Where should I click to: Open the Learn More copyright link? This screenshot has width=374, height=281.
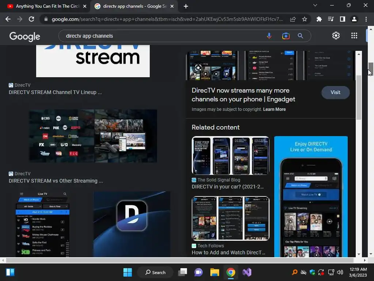pyautogui.click(x=274, y=109)
